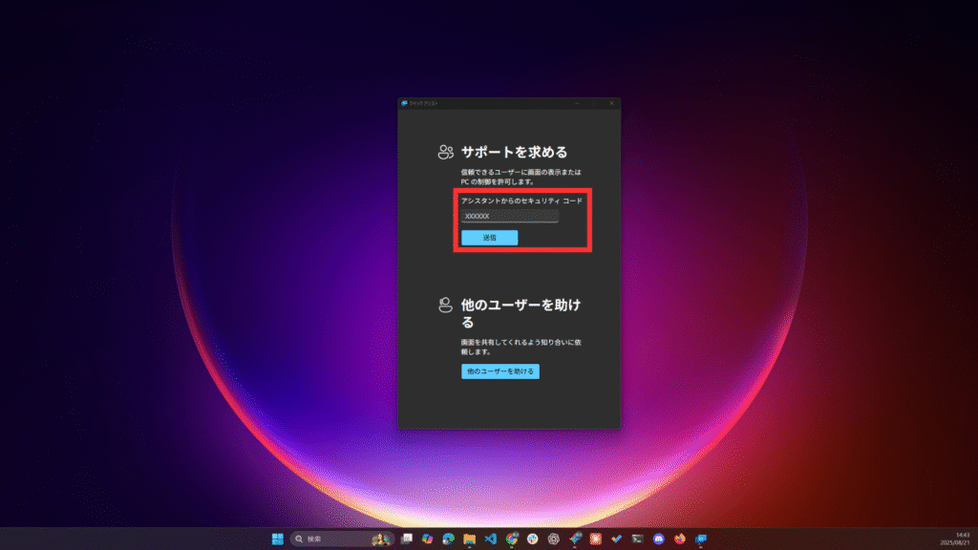
Task: Launch Firefox from the taskbar
Action: [680, 539]
